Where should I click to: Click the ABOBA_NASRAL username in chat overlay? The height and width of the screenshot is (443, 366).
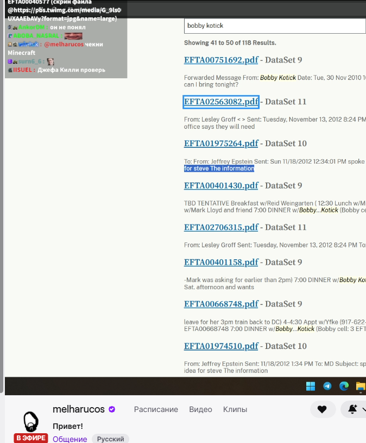36,36
